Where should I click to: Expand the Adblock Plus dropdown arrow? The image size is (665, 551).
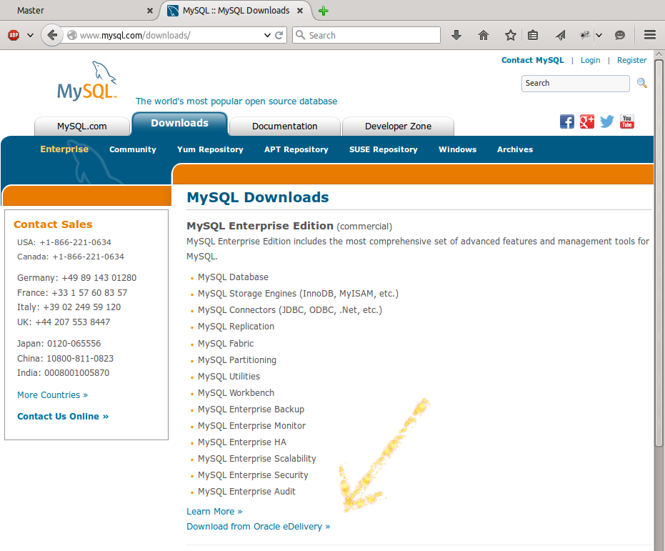point(30,35)
